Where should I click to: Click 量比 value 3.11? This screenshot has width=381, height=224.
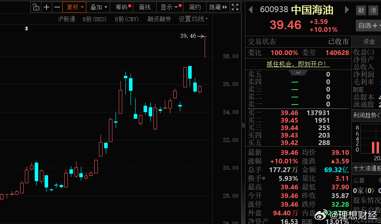pyautogui.click(x=342, y=178)
